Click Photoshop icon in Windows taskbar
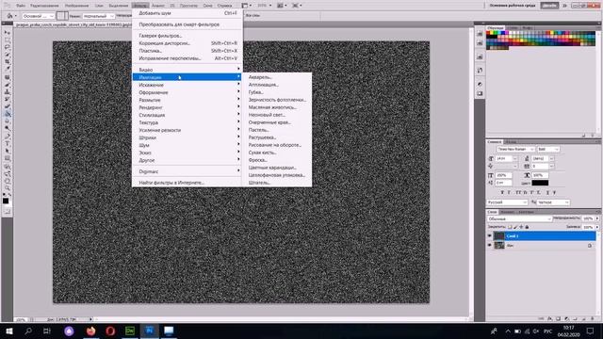Image resolution: width=603 pixels, height=339 pixels. [149, 331]
